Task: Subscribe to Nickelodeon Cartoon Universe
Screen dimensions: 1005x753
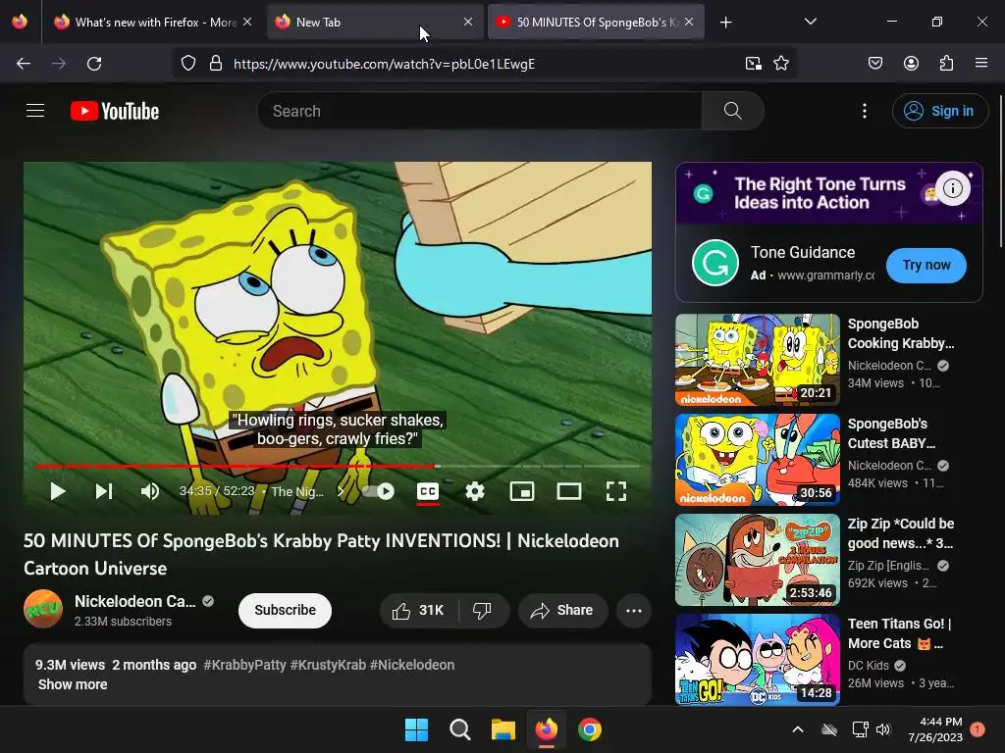Action: tap(285, 610)
